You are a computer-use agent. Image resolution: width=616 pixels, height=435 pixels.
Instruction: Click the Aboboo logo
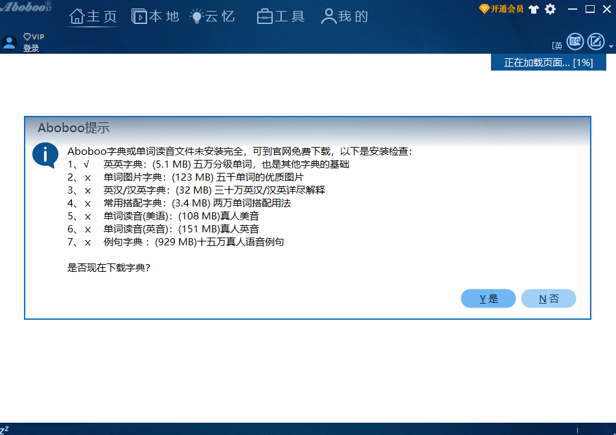[x=26, y=6]
